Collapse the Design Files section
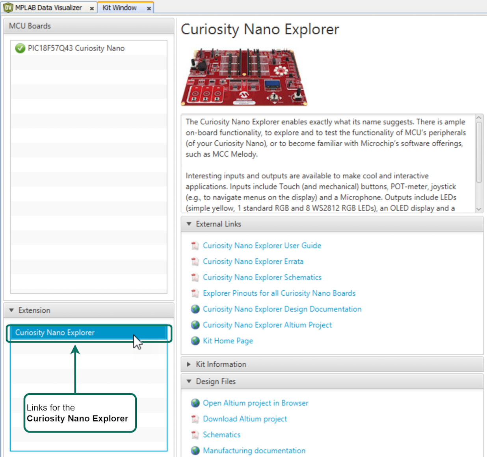 189,381
